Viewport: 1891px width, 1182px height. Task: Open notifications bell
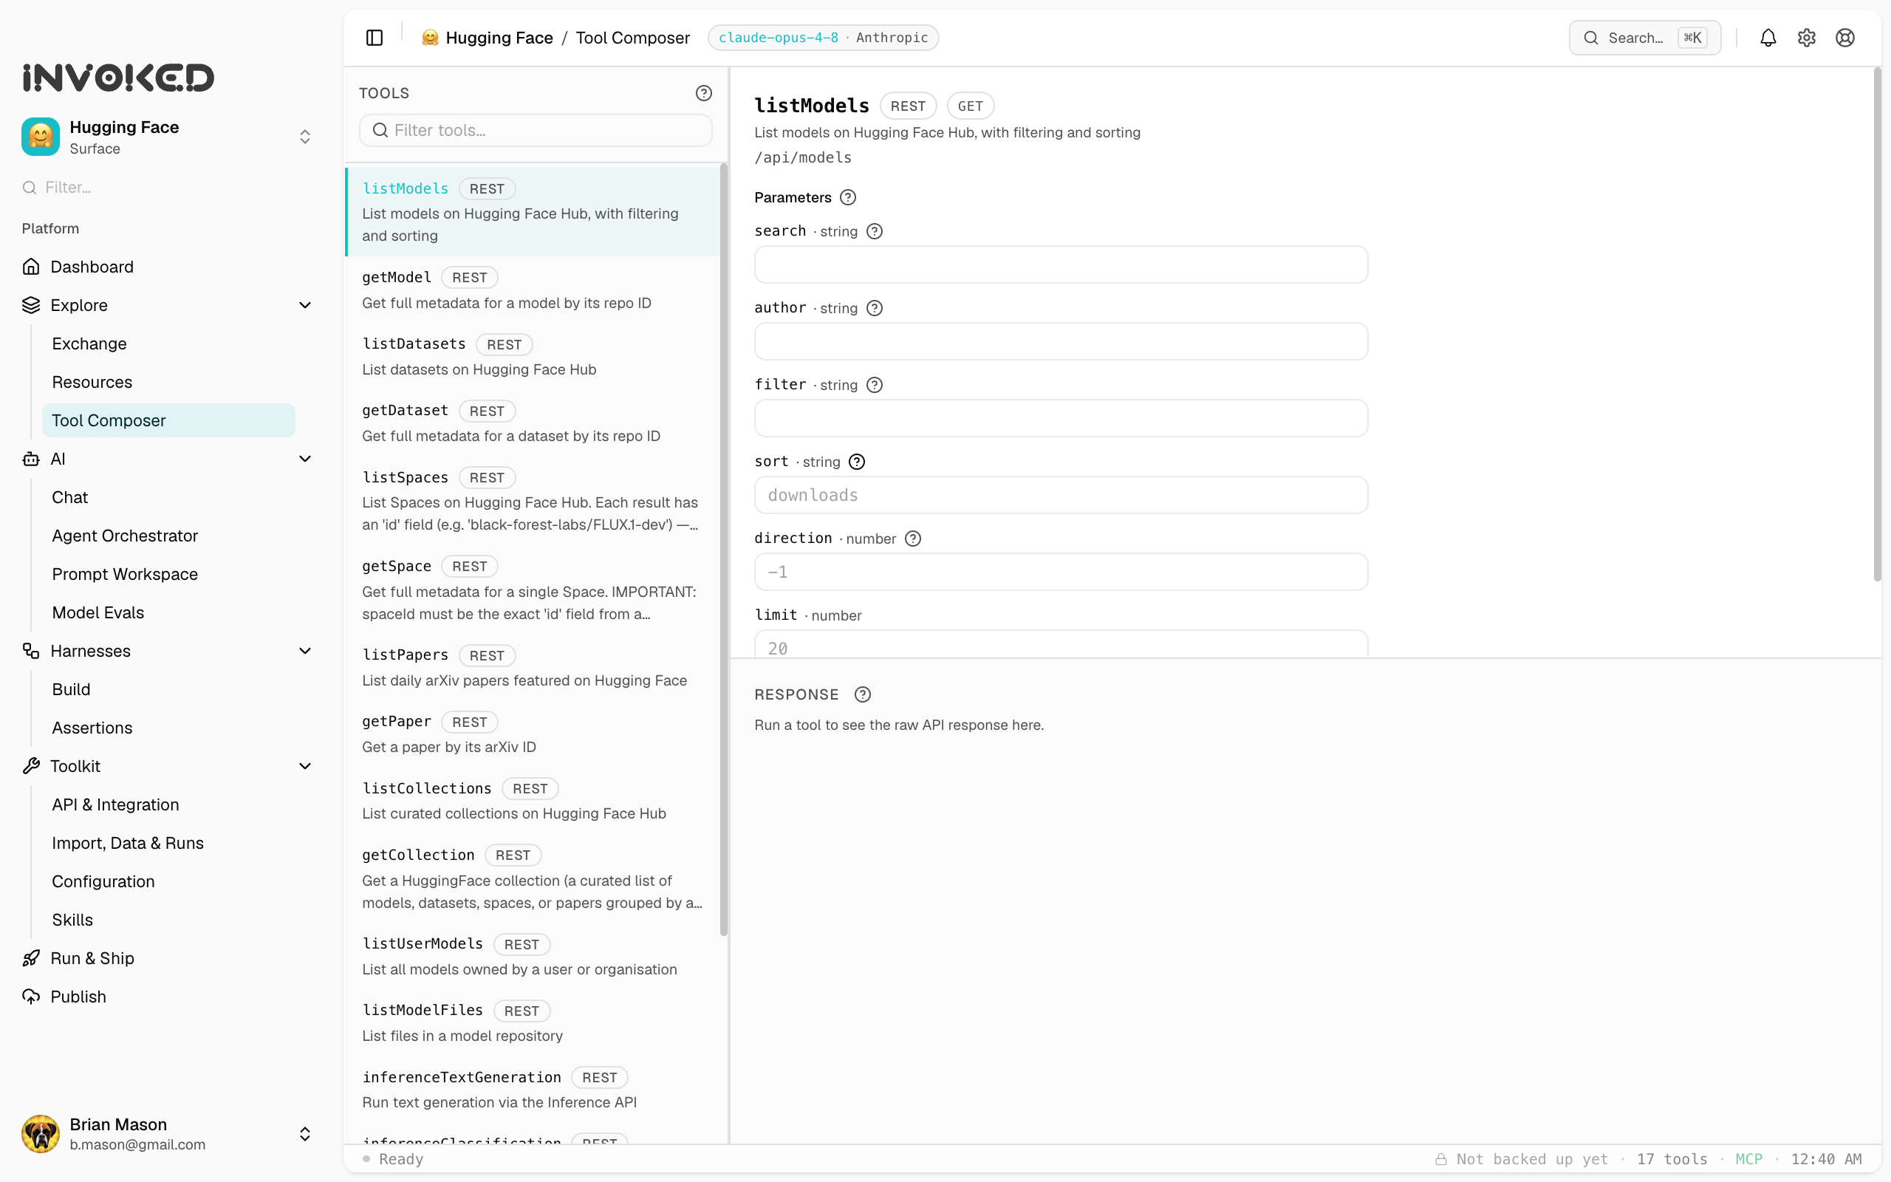[1768, 38]
